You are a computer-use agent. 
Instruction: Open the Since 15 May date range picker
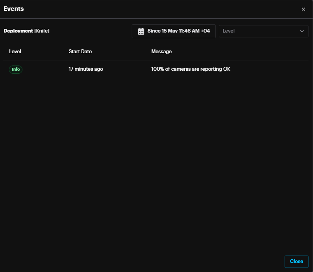174,31
